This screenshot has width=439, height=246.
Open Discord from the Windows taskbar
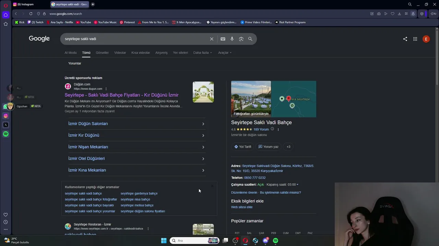click(x=265, y=241)
